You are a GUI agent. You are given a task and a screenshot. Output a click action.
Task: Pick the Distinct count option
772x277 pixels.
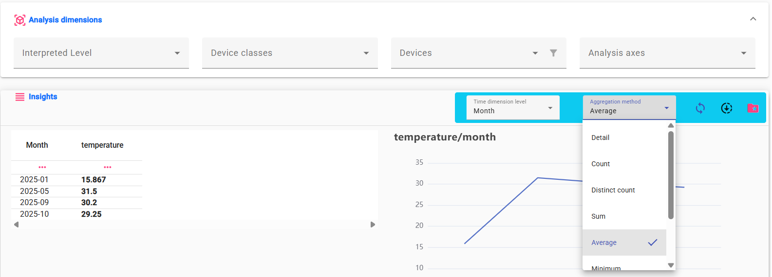(613, 190)
